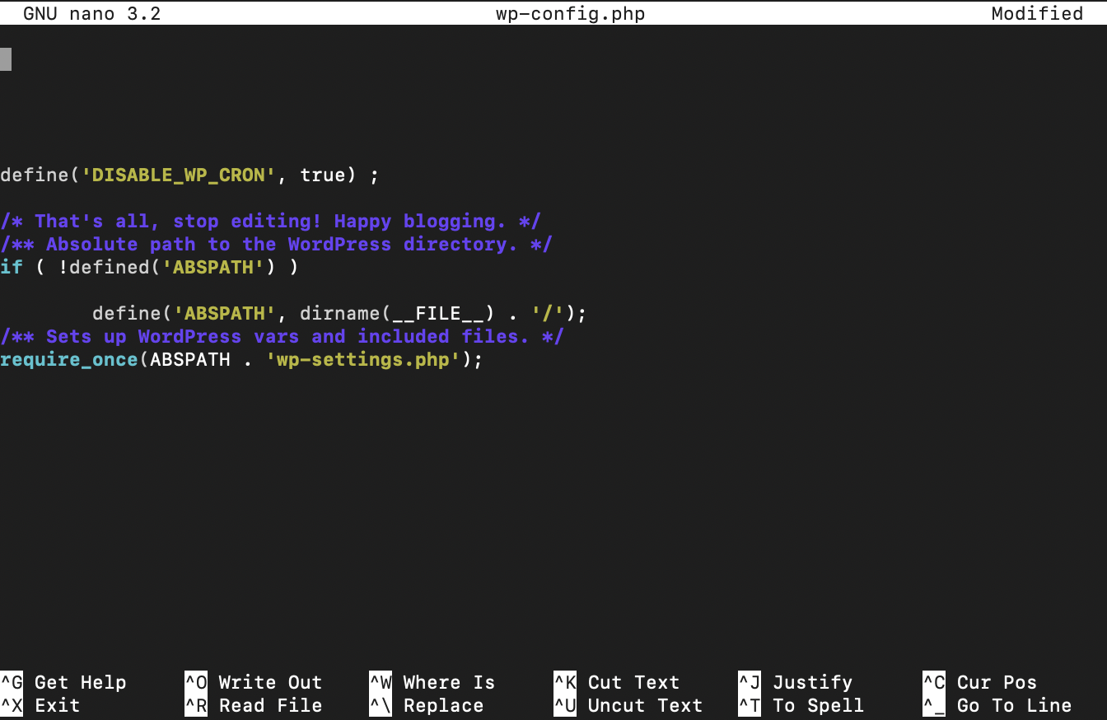Click the ^T To Spell shortcut
Viewport: 1107px width, 720px height.
tap(801, 705)
